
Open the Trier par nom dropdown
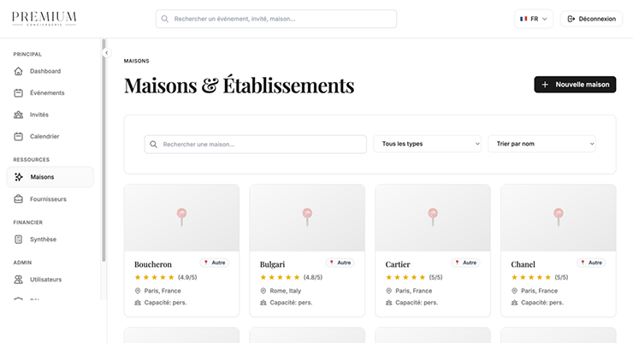tap(541, 144)
